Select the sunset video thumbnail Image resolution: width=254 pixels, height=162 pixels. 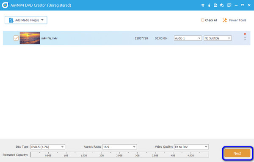coord(30,38)
